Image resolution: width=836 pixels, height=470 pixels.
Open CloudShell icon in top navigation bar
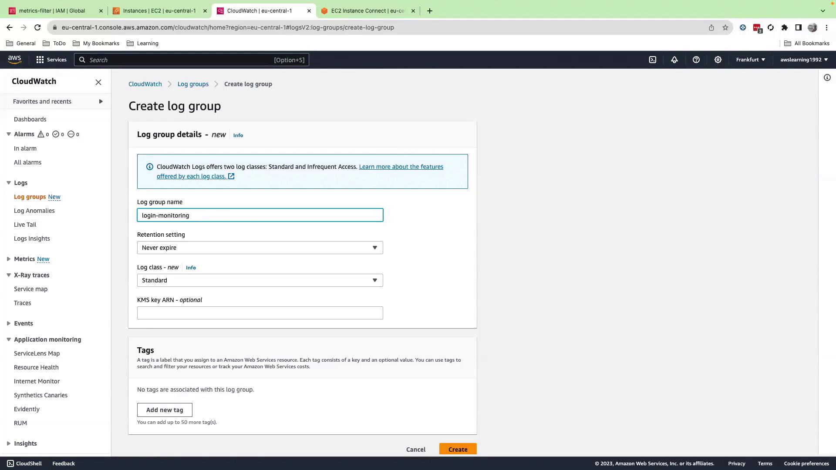652,60
